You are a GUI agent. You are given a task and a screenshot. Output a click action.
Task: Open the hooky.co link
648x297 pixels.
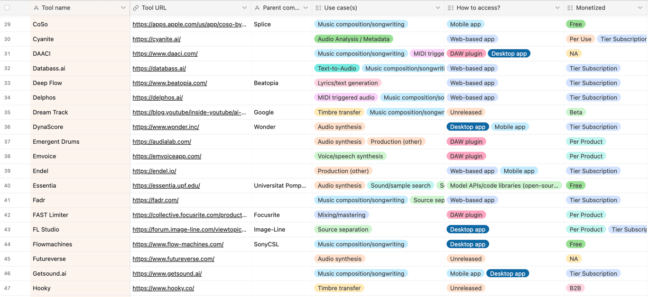pos(163,288)
